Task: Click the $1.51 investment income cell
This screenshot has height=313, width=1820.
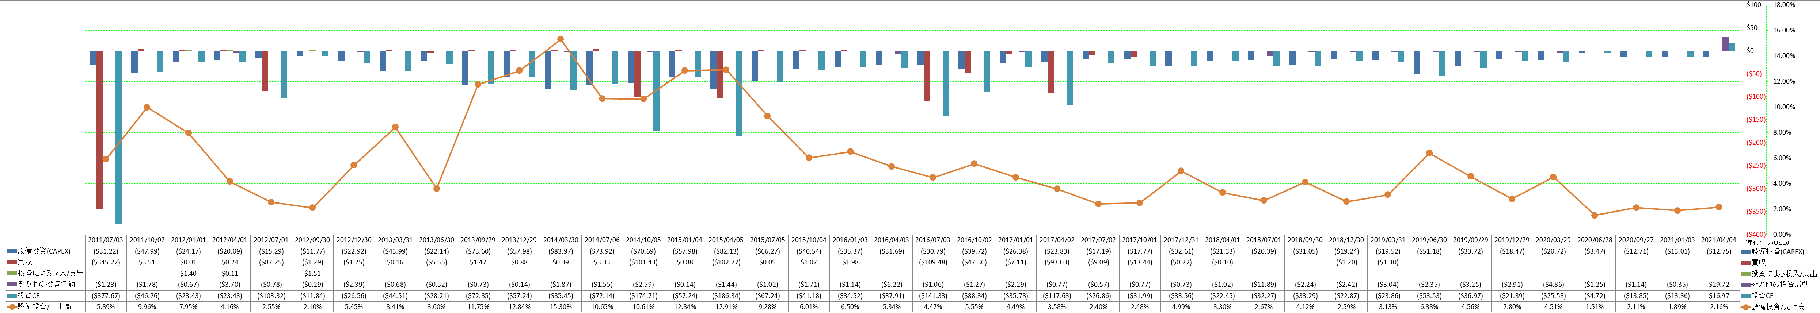Action: tap(313, 274)
